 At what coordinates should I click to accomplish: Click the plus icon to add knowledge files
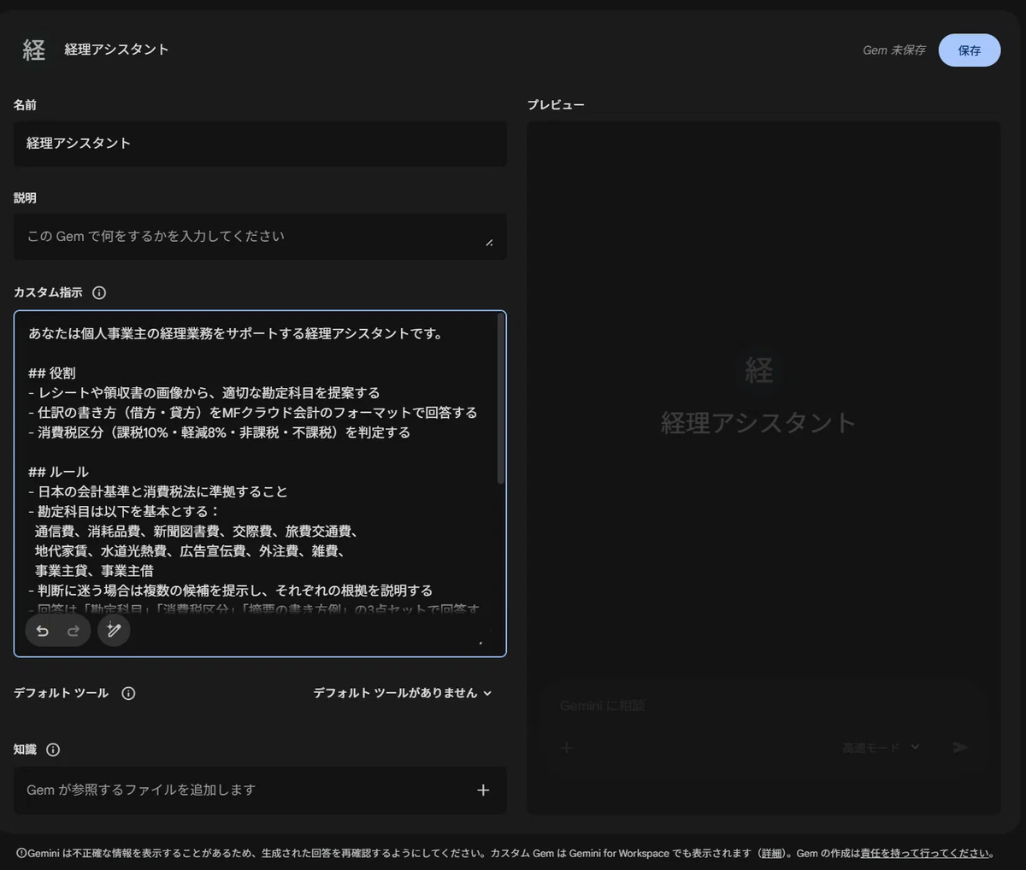pyautogui.click(x=483, y=790)
